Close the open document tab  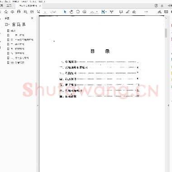(x=40, y=6)
